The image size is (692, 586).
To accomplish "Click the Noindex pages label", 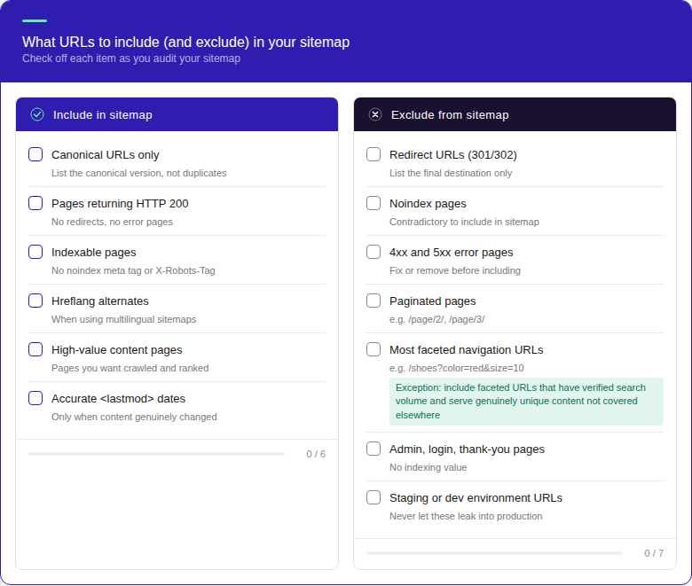I will [428, 204].
